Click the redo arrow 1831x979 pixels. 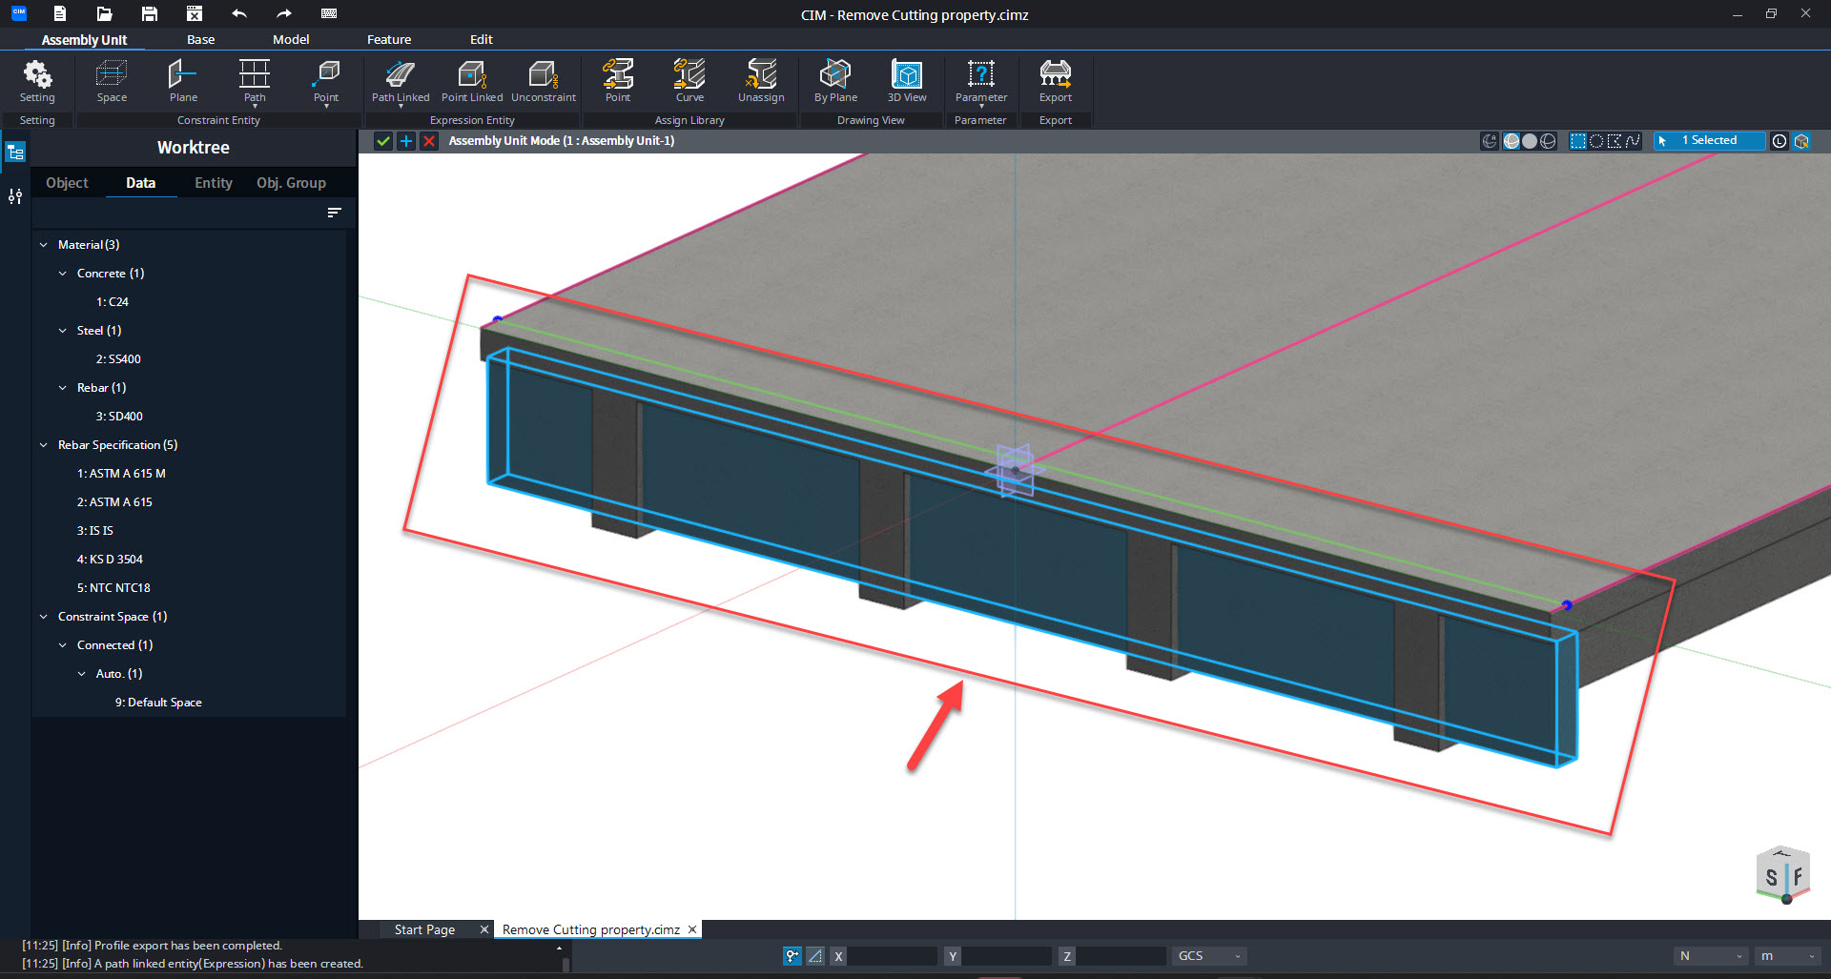click(x=284, y=13)
